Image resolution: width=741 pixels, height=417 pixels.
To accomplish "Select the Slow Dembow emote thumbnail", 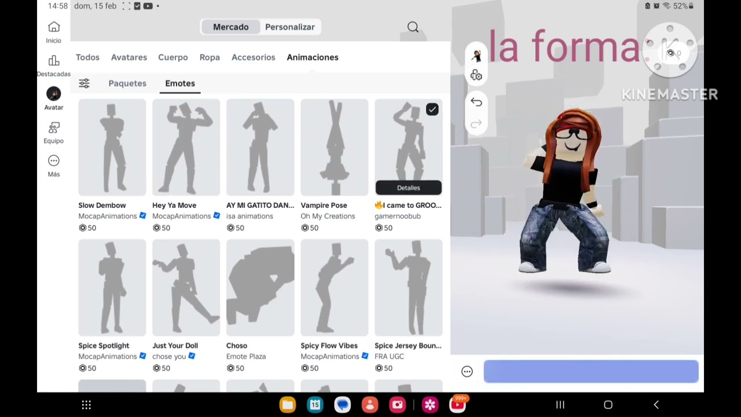I will [x=112, y=148].
